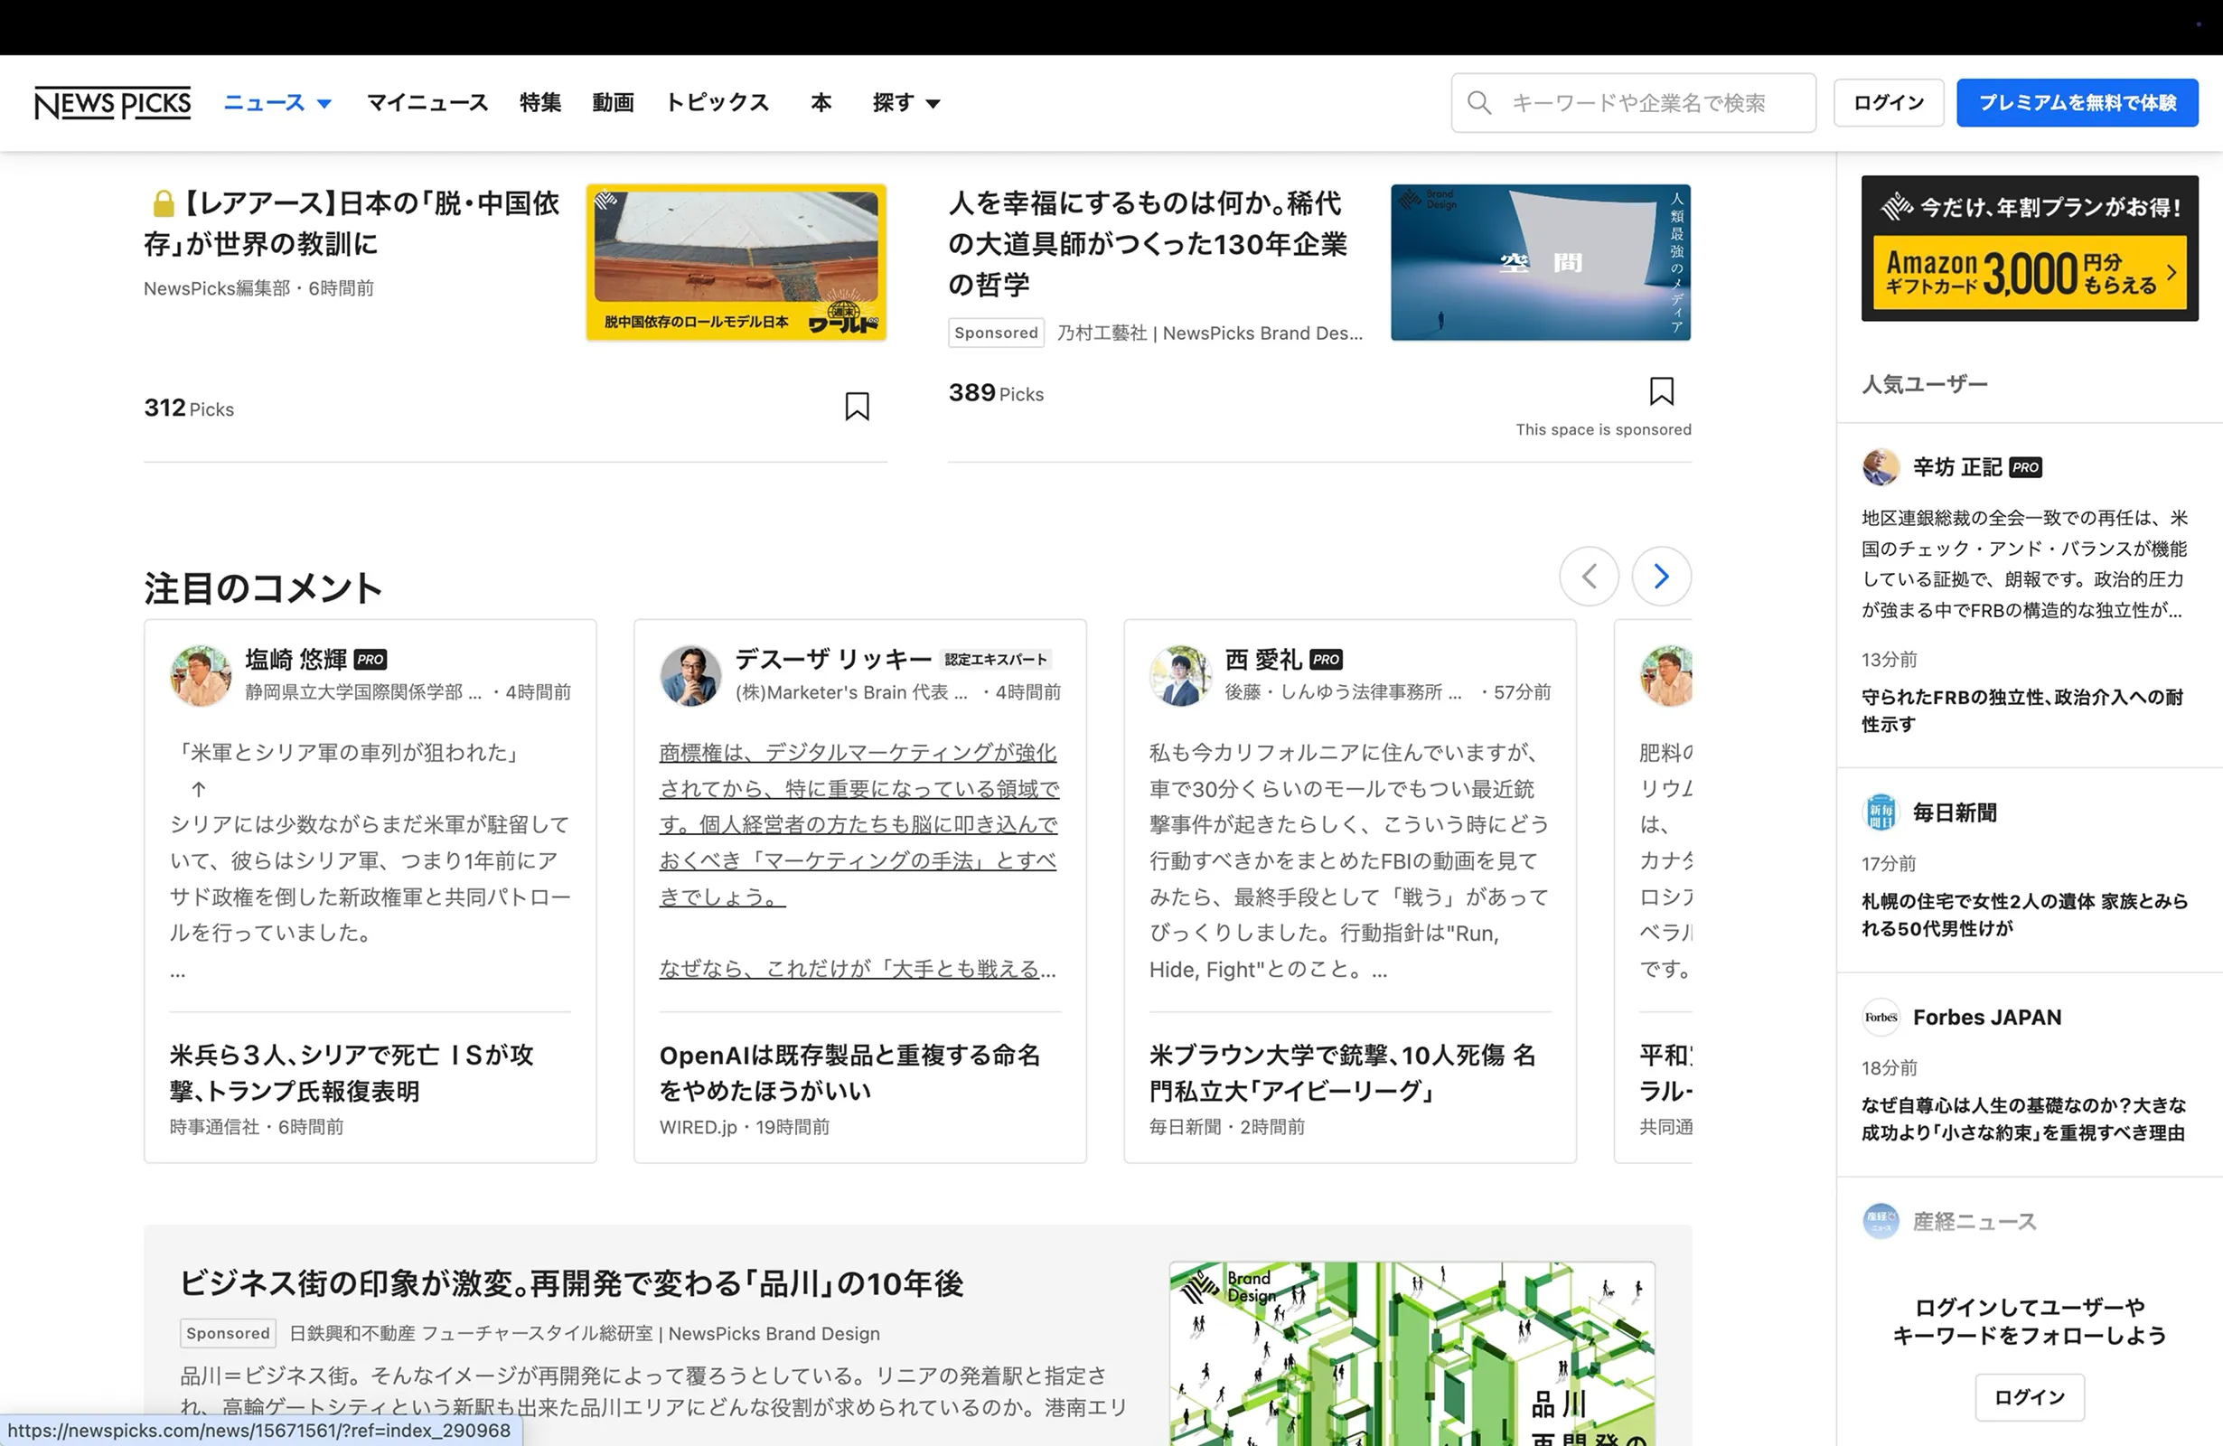Click PRO badge next to 塩崎 悠輝
Image resolution: width=2223 pixels, height=1446 pixels.
coord(370,660)
